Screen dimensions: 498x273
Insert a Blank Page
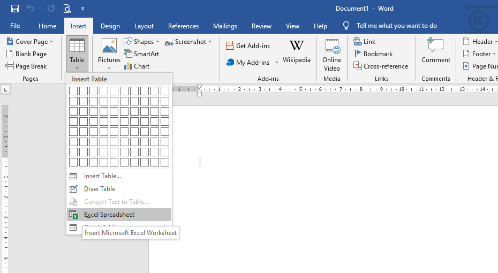[x=27, y=54]
